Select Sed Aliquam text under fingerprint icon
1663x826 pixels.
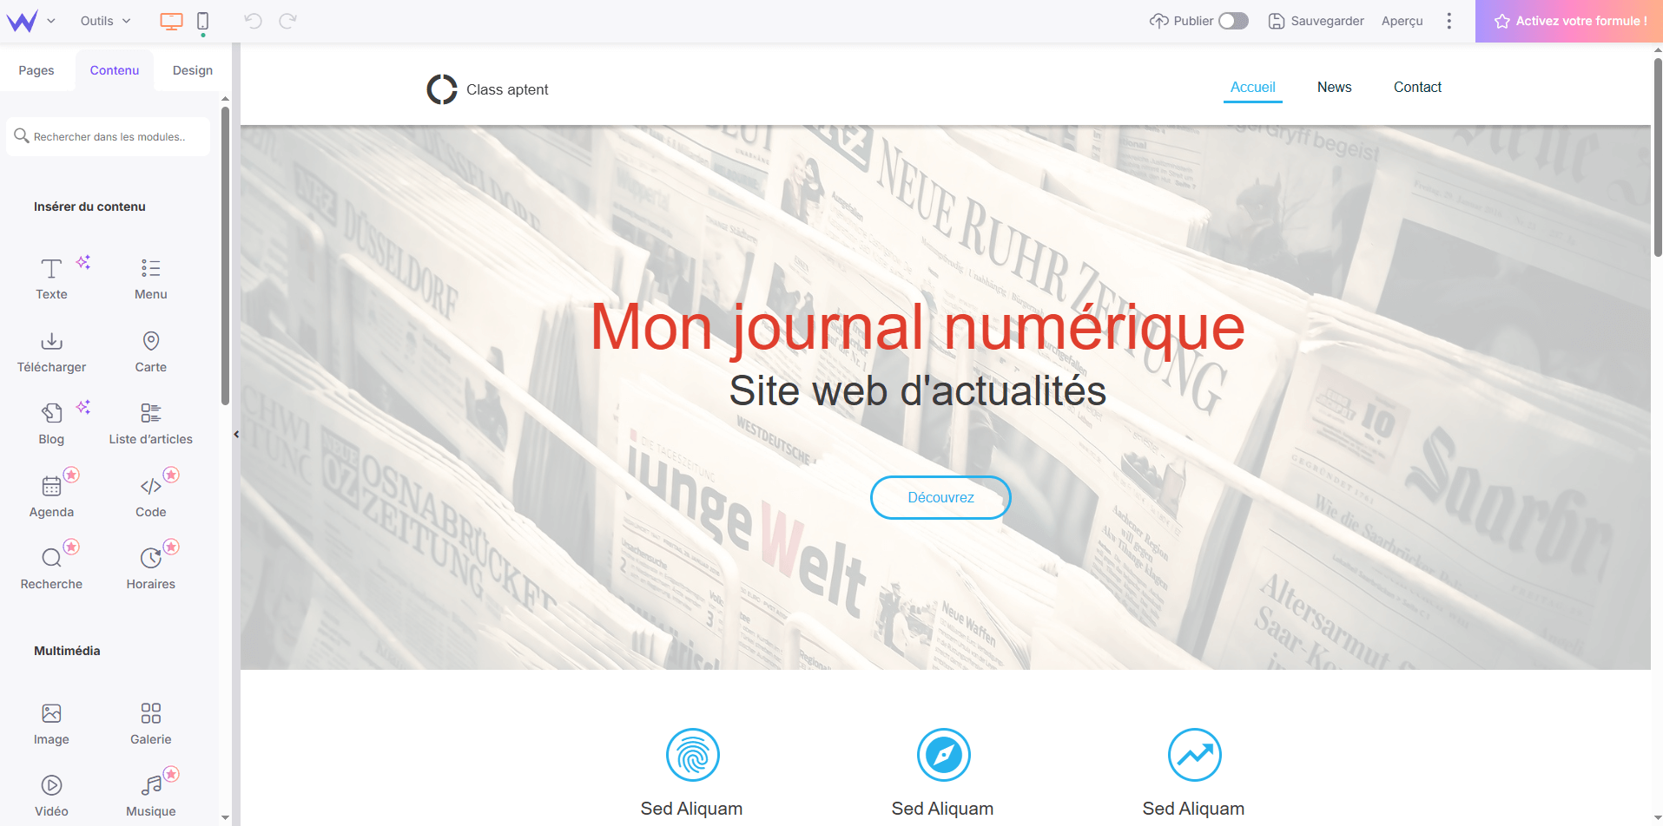pos(691,809)
